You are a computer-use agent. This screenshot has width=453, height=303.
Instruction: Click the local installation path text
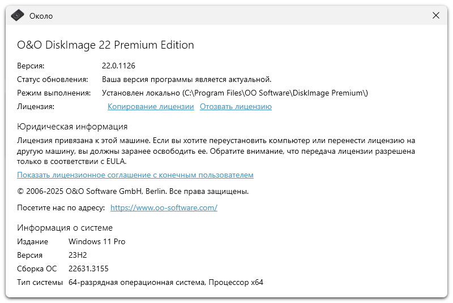click(235, 93)
